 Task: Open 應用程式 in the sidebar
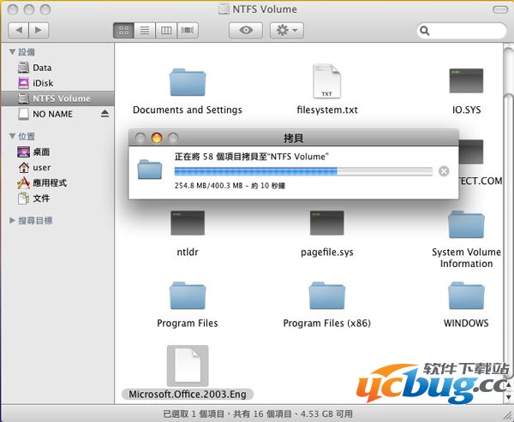[x=50, y=182]
